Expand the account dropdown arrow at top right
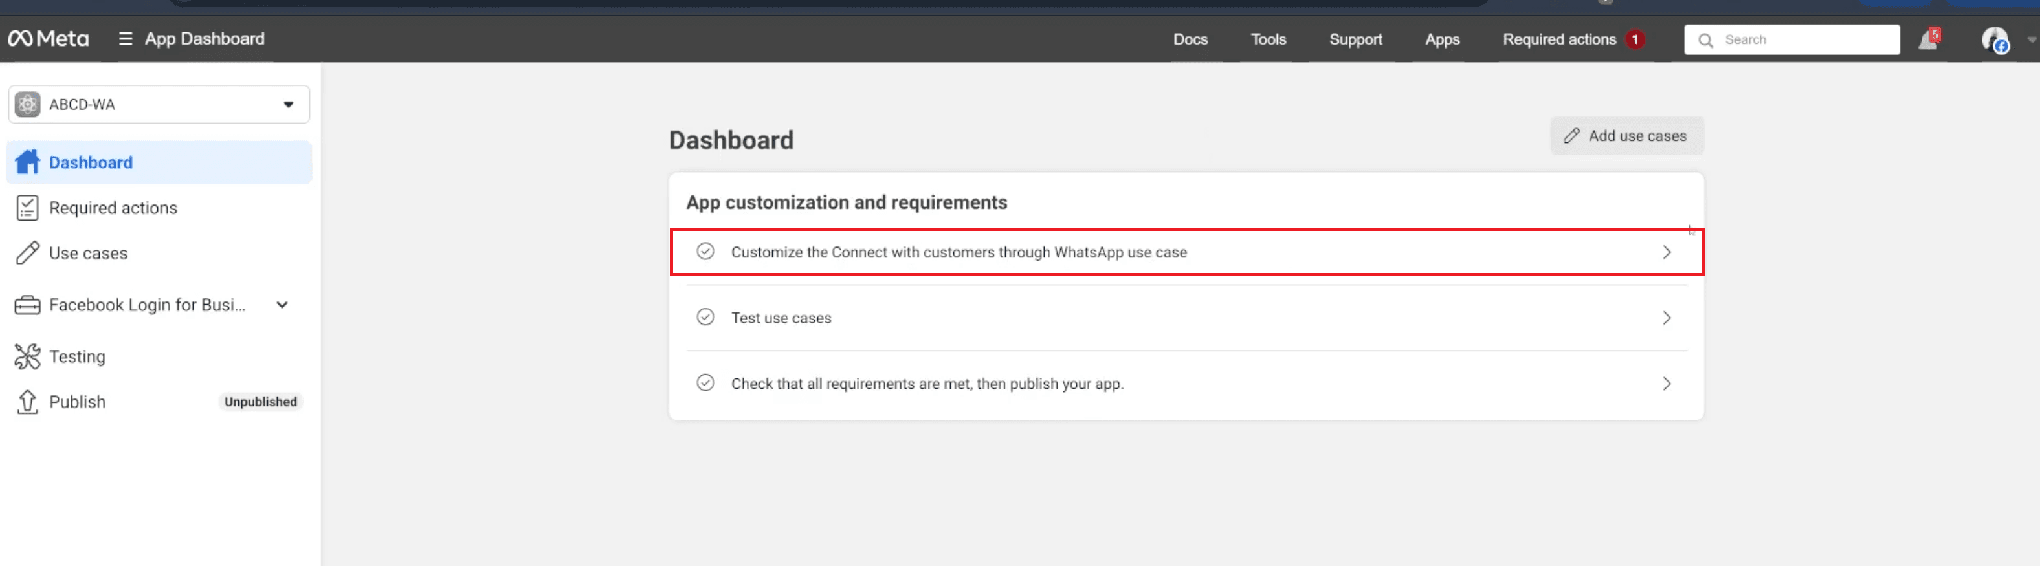Image resolution: width=2040 pixels, height=566 pixels. (x=2032, y=39)
